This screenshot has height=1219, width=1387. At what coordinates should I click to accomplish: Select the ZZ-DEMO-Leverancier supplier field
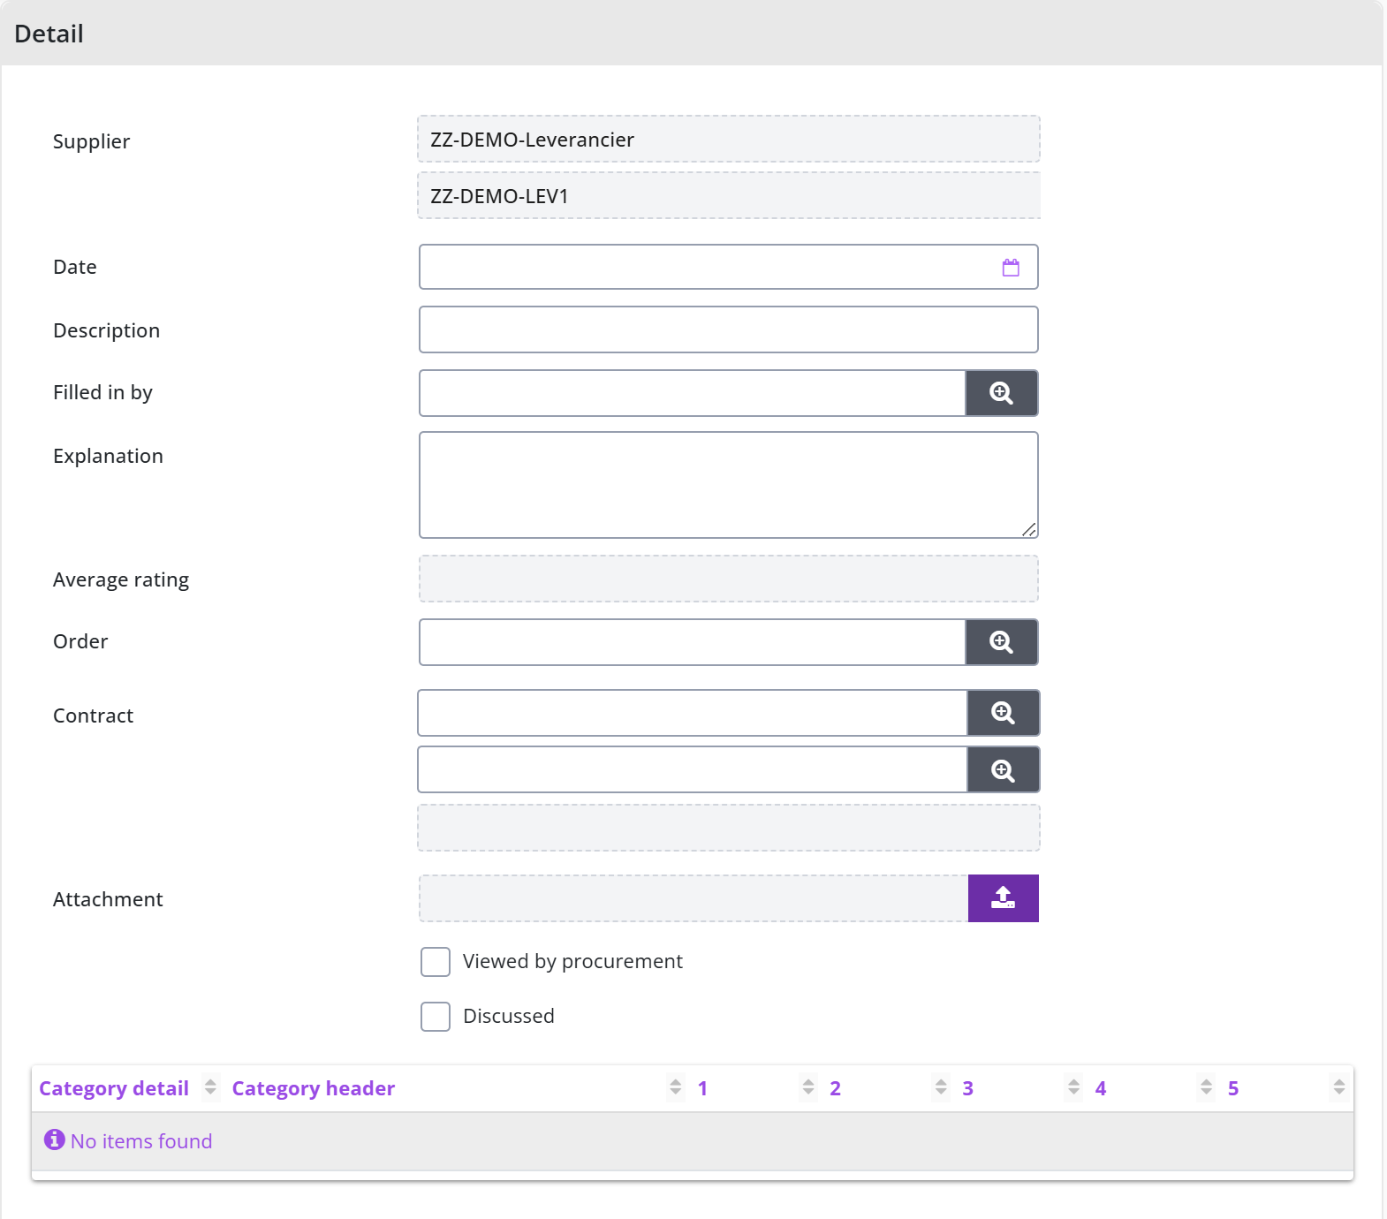click(729, 139)
